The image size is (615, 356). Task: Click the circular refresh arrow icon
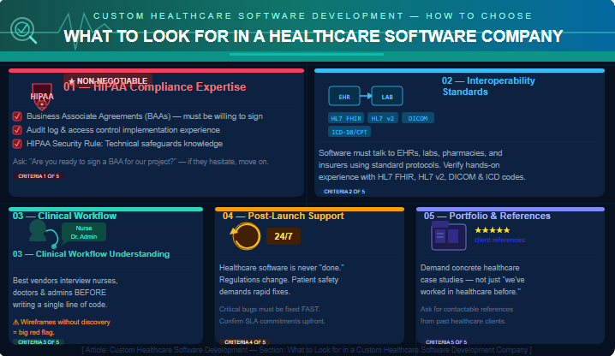click(x=245, y=236)
